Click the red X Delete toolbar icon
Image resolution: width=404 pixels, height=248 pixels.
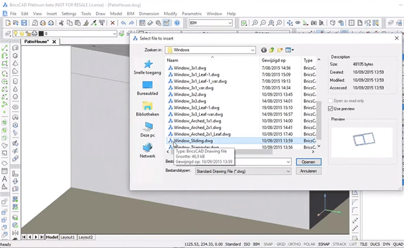113,23
